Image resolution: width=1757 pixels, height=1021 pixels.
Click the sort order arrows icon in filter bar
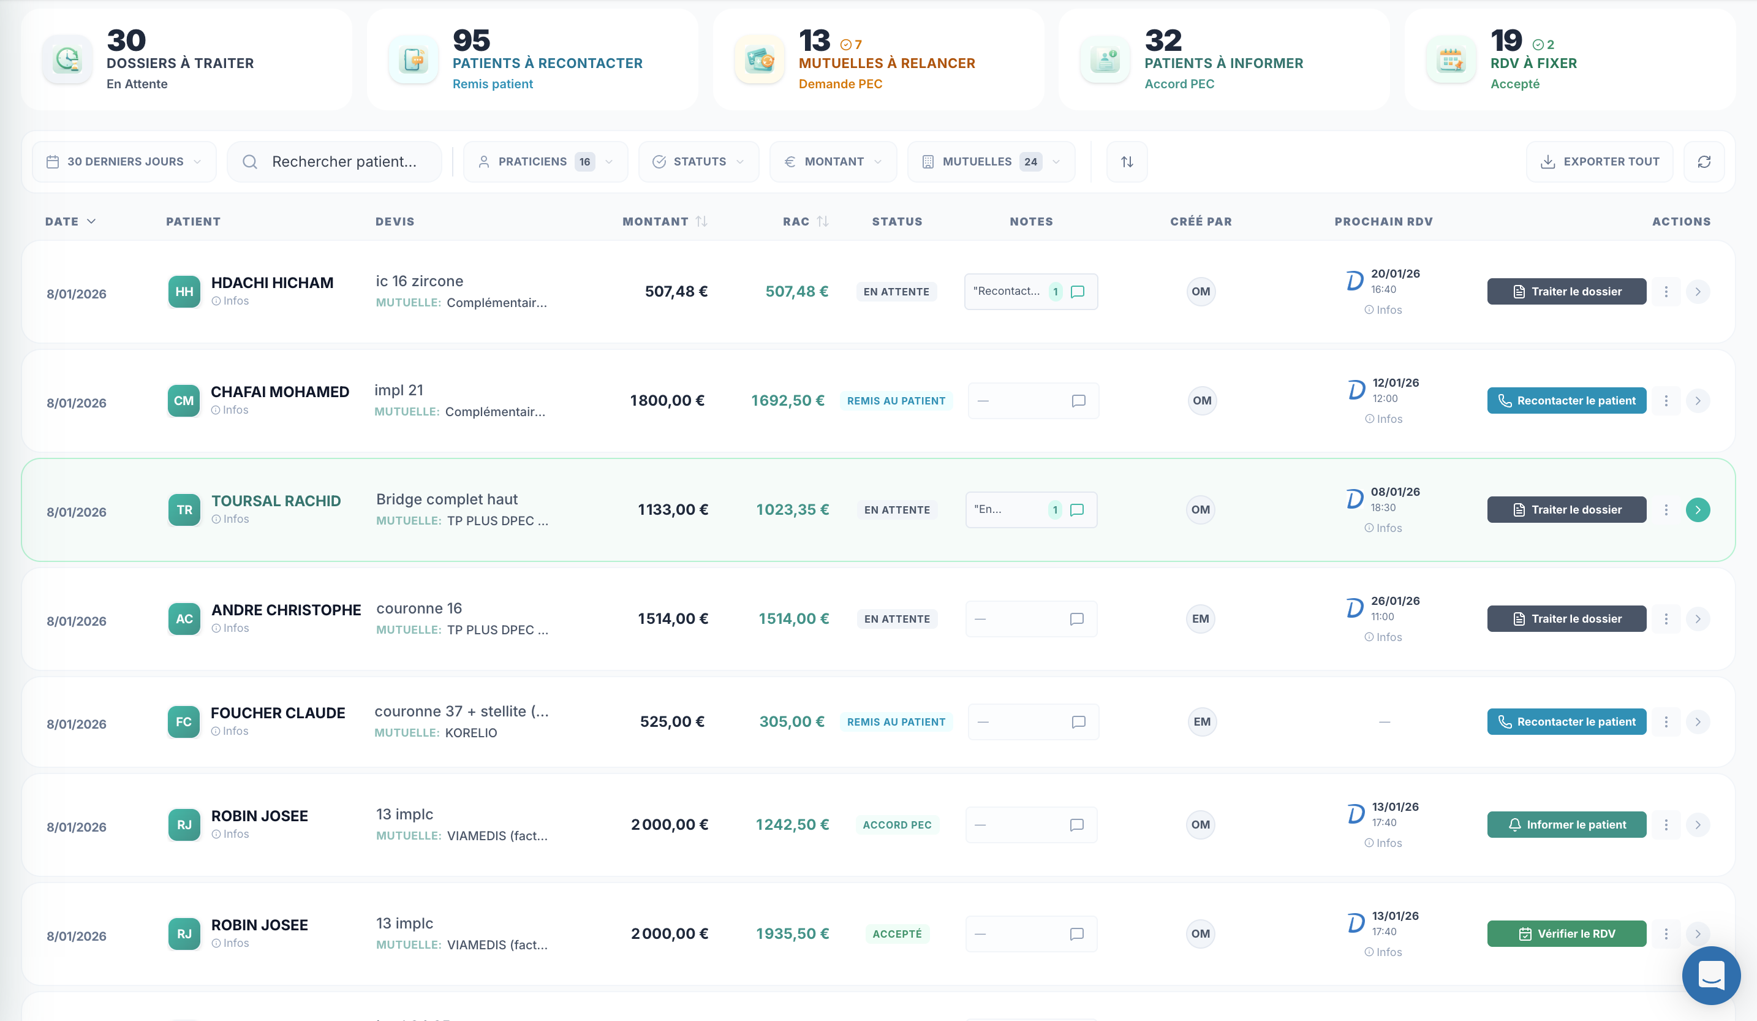click(x=1127, y=162)
